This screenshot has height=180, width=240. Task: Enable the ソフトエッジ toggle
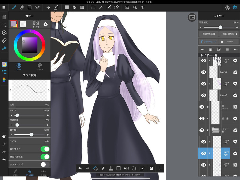click(x=45, y=164)
